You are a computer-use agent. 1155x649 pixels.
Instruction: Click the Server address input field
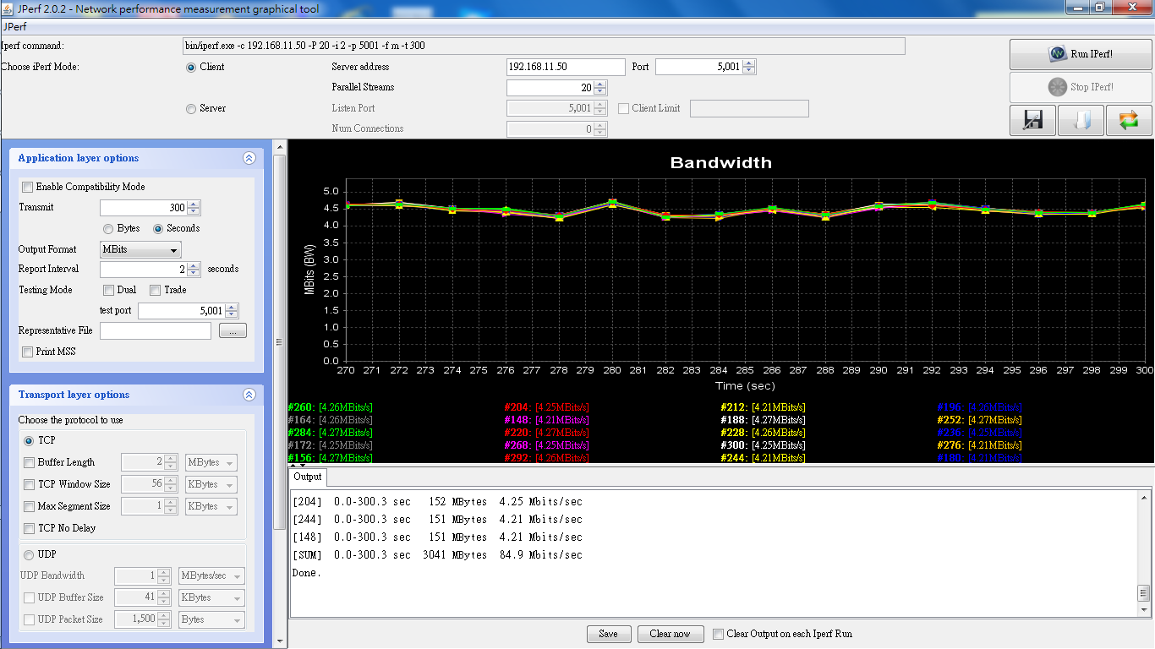point(565,67)
